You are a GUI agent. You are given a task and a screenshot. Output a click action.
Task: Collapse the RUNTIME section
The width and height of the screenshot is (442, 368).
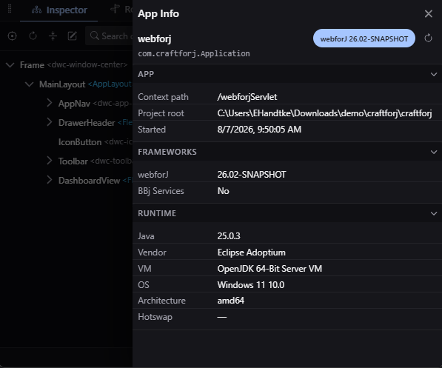[x=434, y=213]
